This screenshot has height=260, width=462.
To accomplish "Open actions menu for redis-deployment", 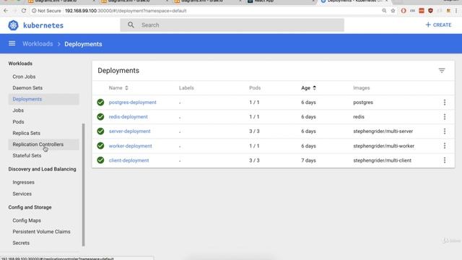I will click(445, 117).
